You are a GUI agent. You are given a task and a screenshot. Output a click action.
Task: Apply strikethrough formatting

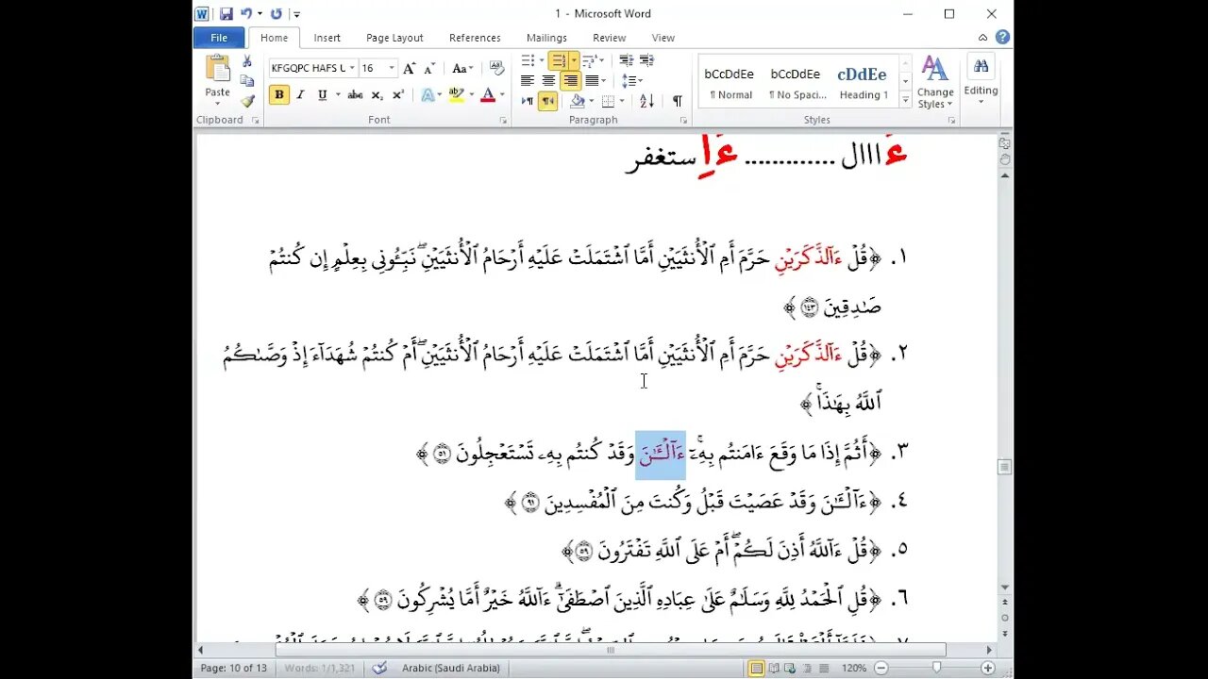point(355,94)
